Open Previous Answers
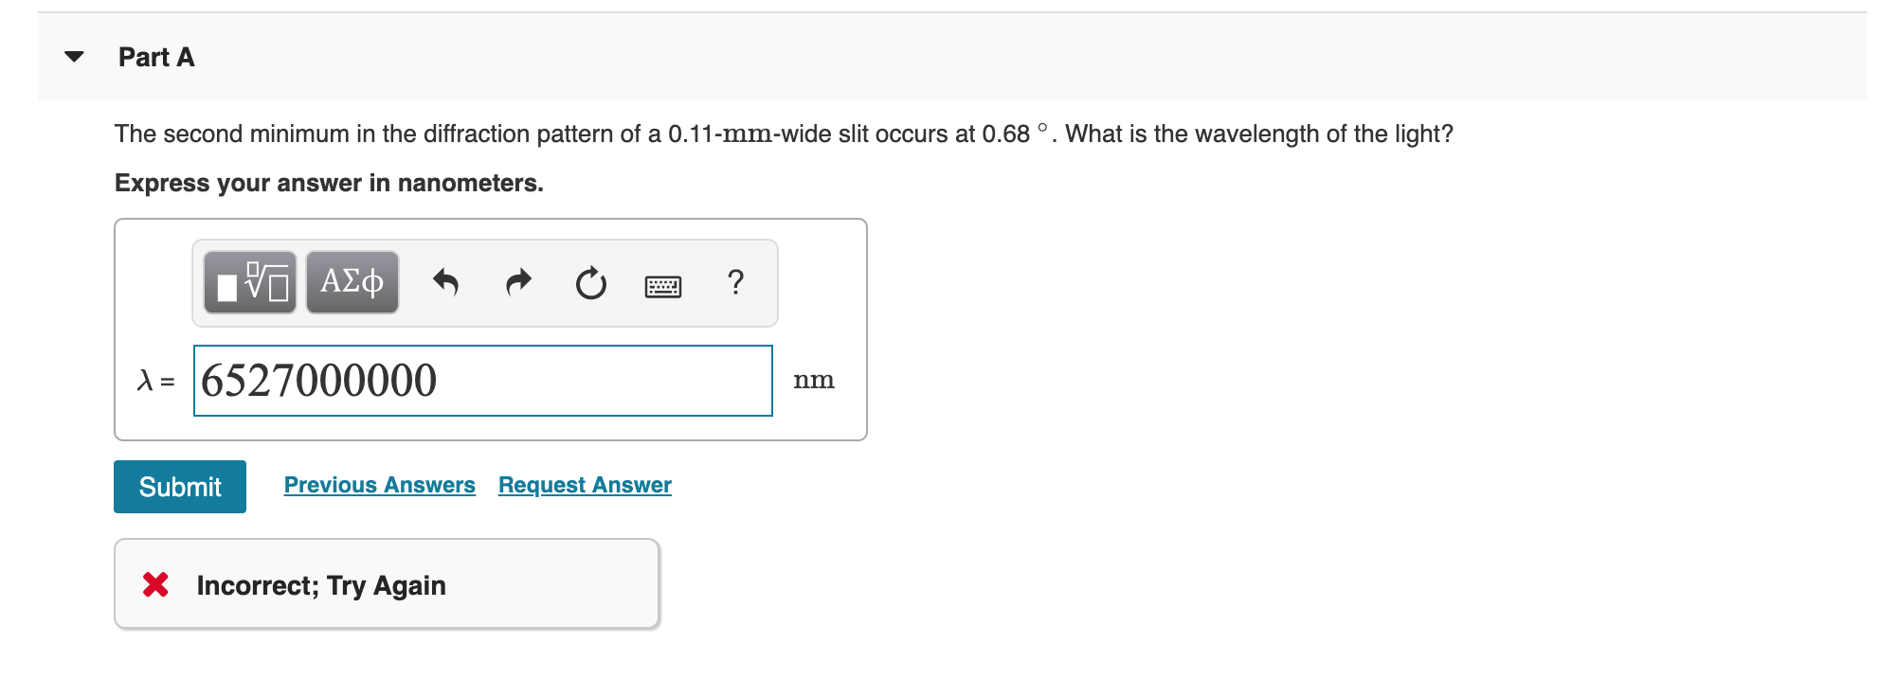The image size is (1878, 697). click(x=379, y=484)
